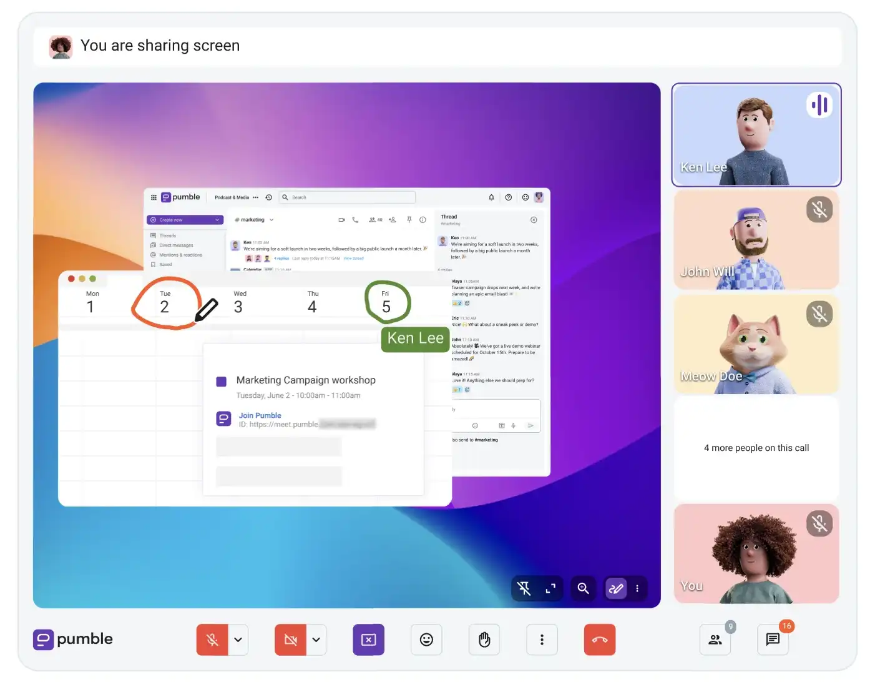Image resolution: width=875 pixels, height=682 pixels.
Task: Toggle camera off button in call bar
Action: click(x=290, y=640)
